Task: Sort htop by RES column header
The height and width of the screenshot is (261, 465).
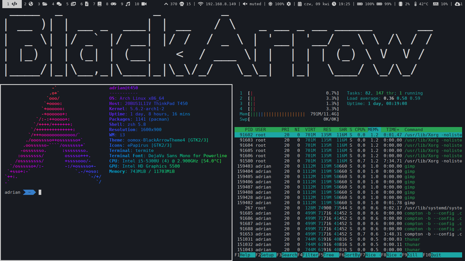Action: 327,130
